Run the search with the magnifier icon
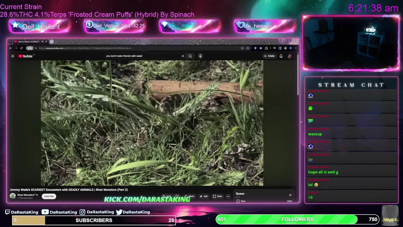The height and width of the screenshot is (227, 403). point(190,56)
